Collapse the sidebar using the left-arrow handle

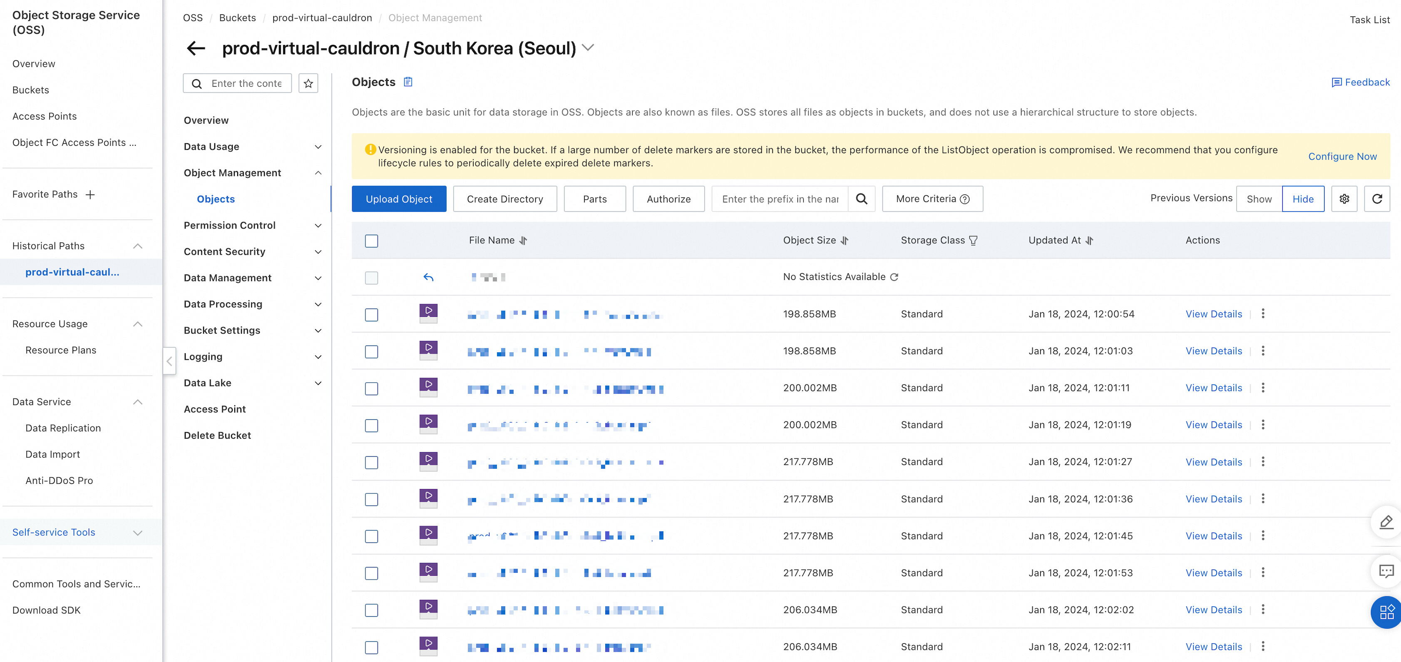pyautogui.click(x=169, y=361)
